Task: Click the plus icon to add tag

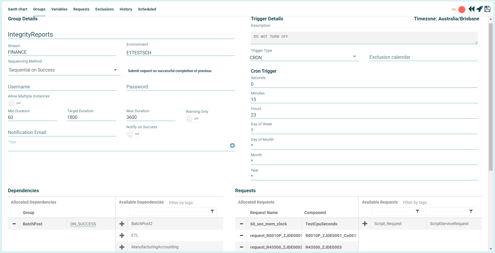Action: point(232,145)
